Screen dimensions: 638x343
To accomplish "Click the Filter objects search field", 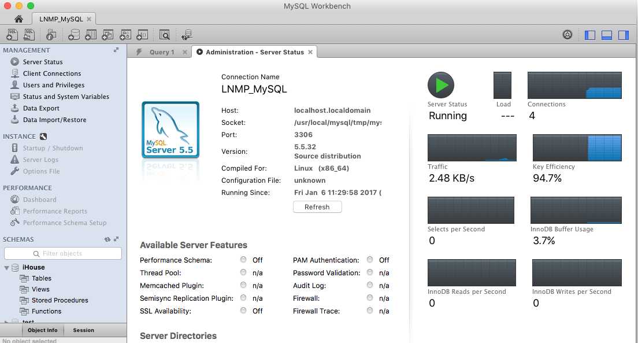I will point(62,253).
